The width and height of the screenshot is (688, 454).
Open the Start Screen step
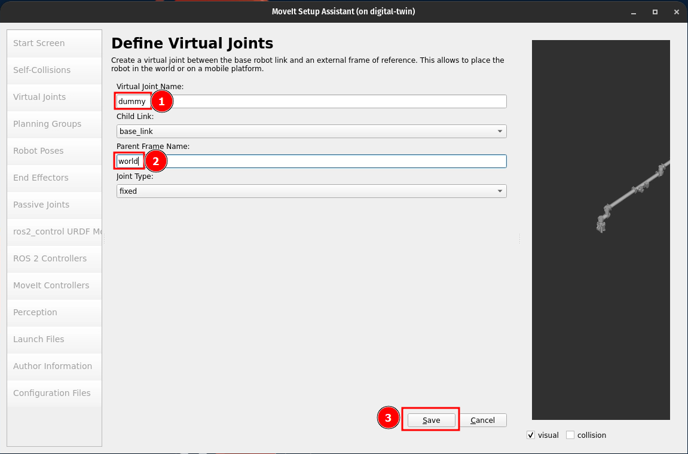(x=39, y=43)
